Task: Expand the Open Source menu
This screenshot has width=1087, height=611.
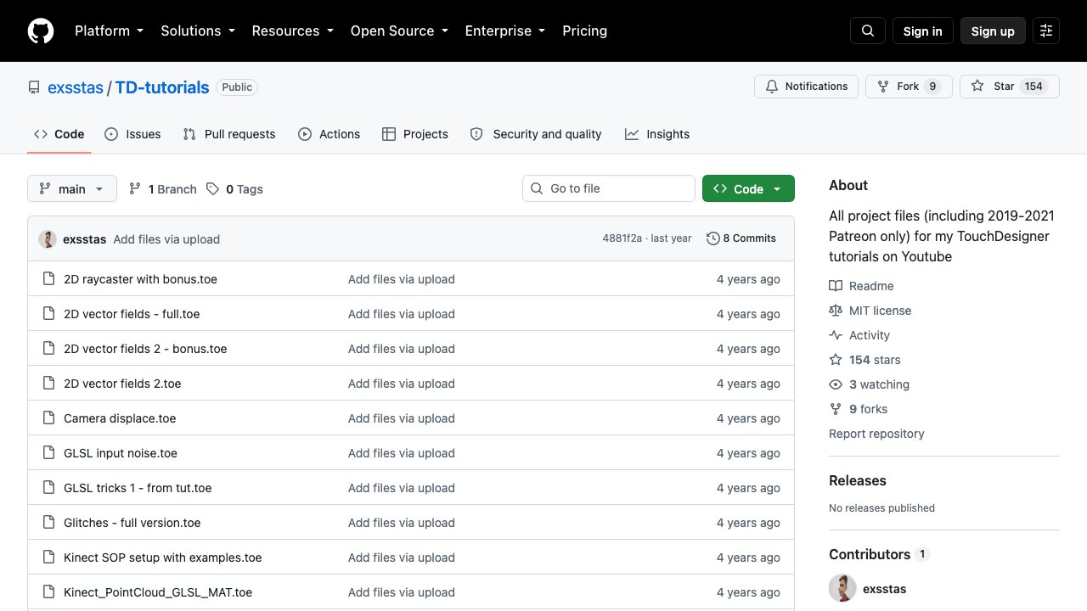Action: pos(399,31)
